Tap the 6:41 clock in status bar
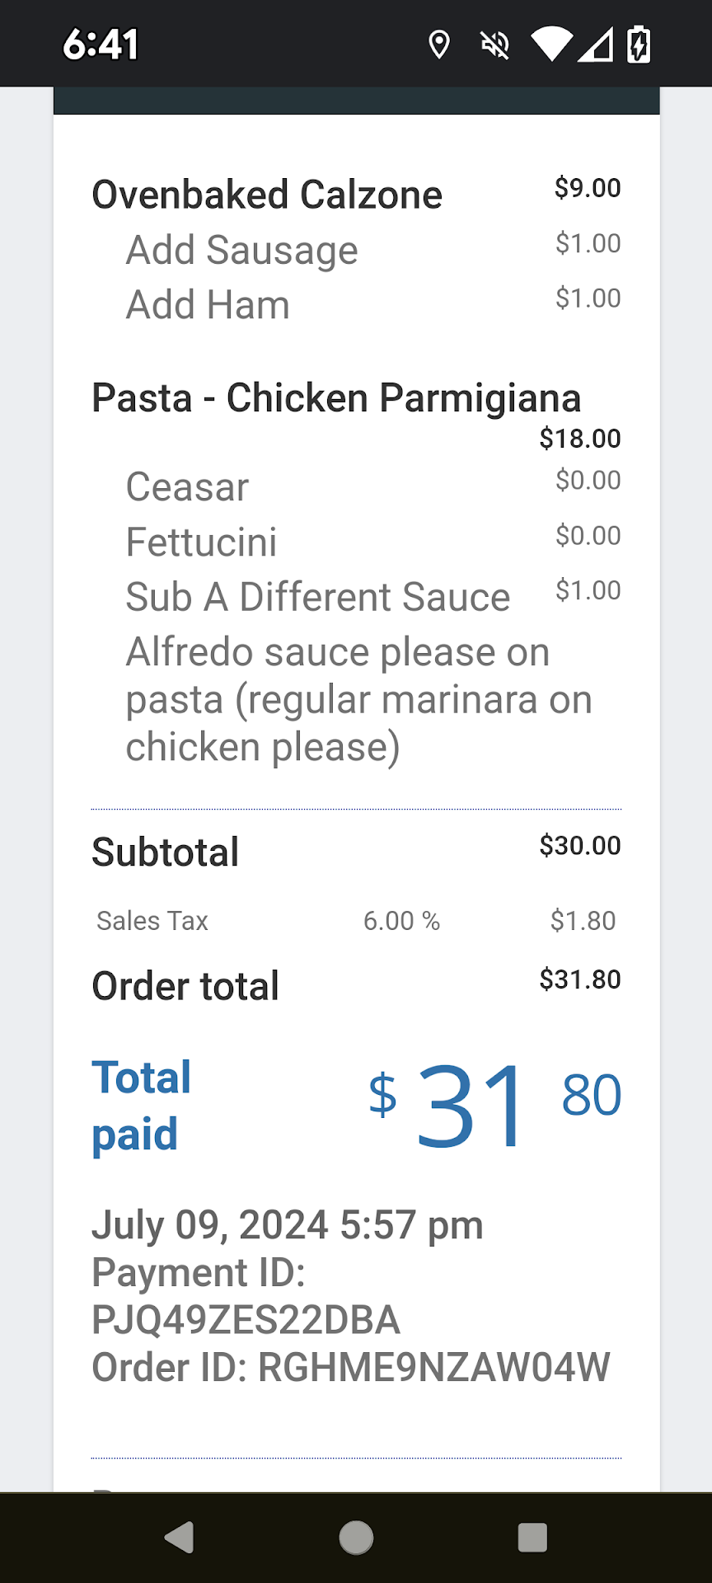Screen dimensions: 712x1583 pos(101,45)
